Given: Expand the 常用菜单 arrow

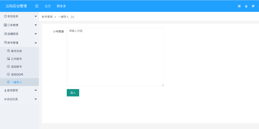Looking at the screenshot, I should pos(36,16).
